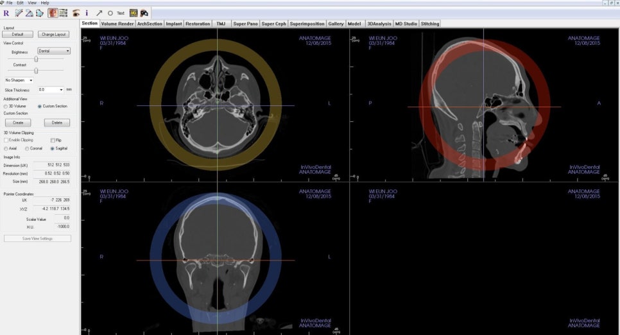Check the Enable Clipping checkbox
Viewport: 620px width, 335px height.
[x=6, y=140]
